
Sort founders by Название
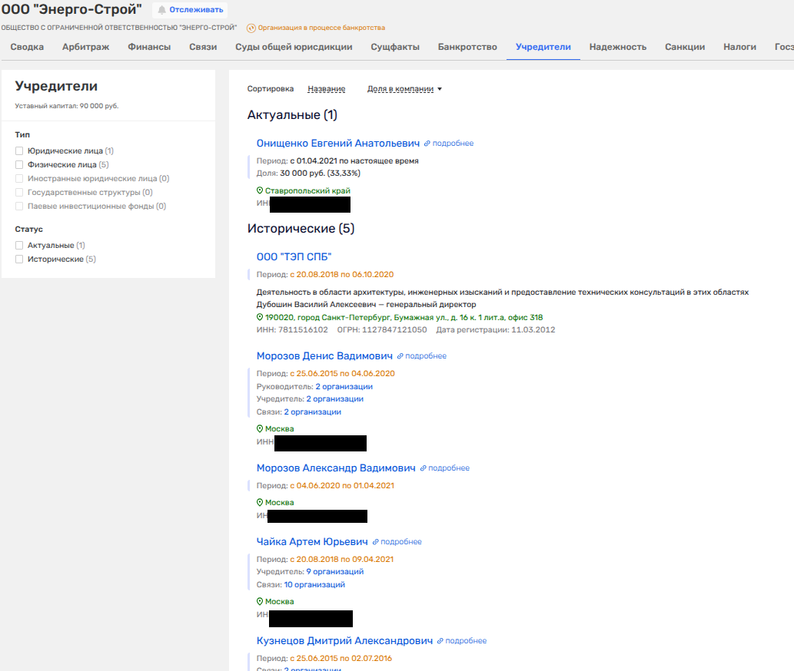point(326,89)
